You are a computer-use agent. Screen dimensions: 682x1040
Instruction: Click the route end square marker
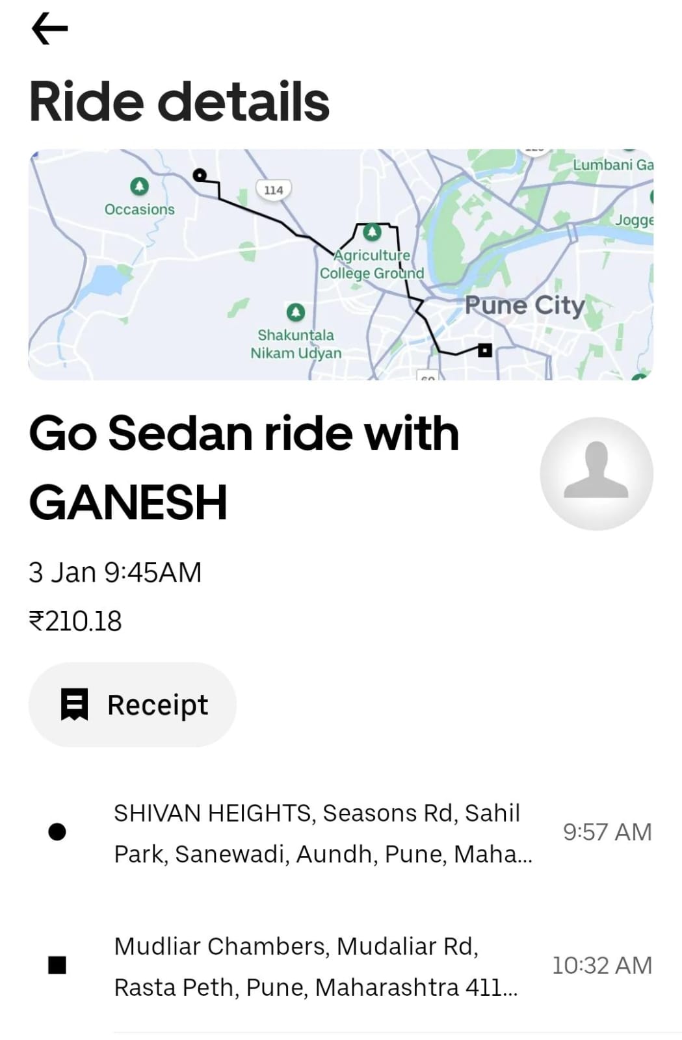click(x=485, y=350)
